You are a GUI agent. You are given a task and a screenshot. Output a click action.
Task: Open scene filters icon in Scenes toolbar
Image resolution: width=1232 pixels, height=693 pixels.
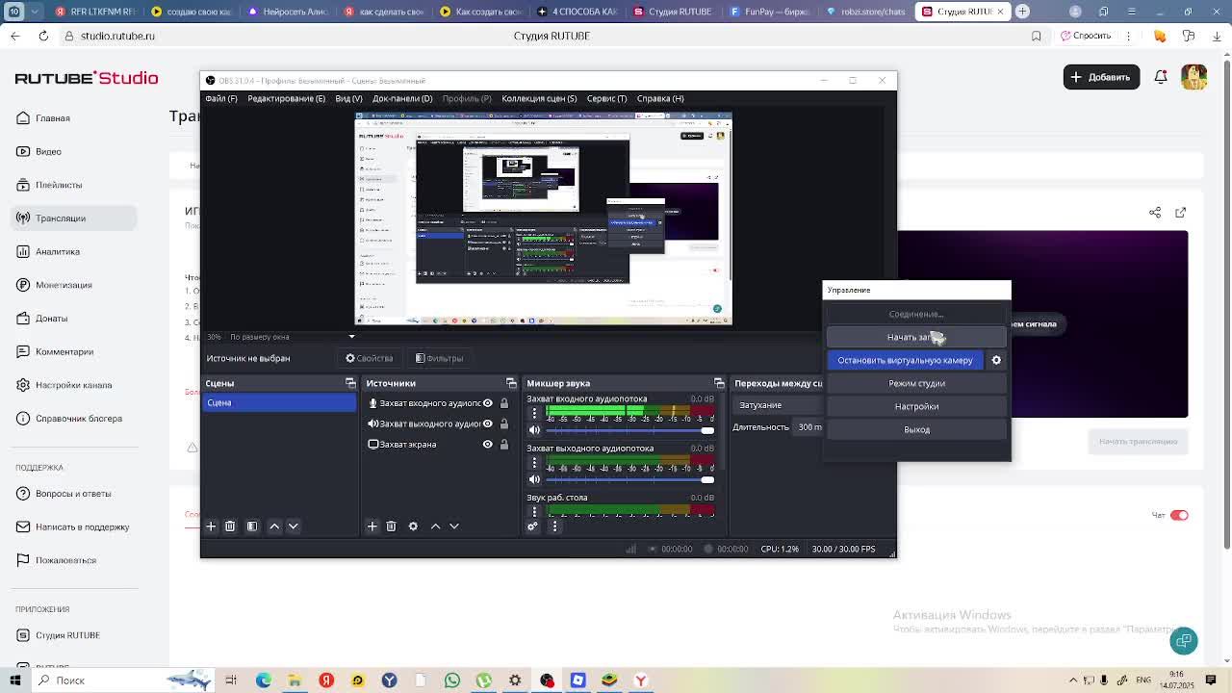point(252,526)
